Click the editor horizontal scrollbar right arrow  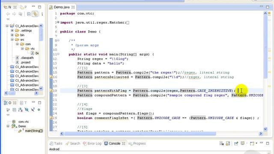(261, 133)
